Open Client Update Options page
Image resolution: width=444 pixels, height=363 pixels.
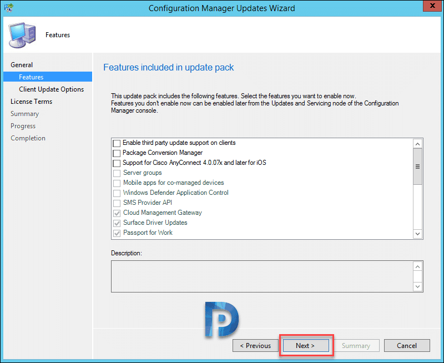pos(51,89)
